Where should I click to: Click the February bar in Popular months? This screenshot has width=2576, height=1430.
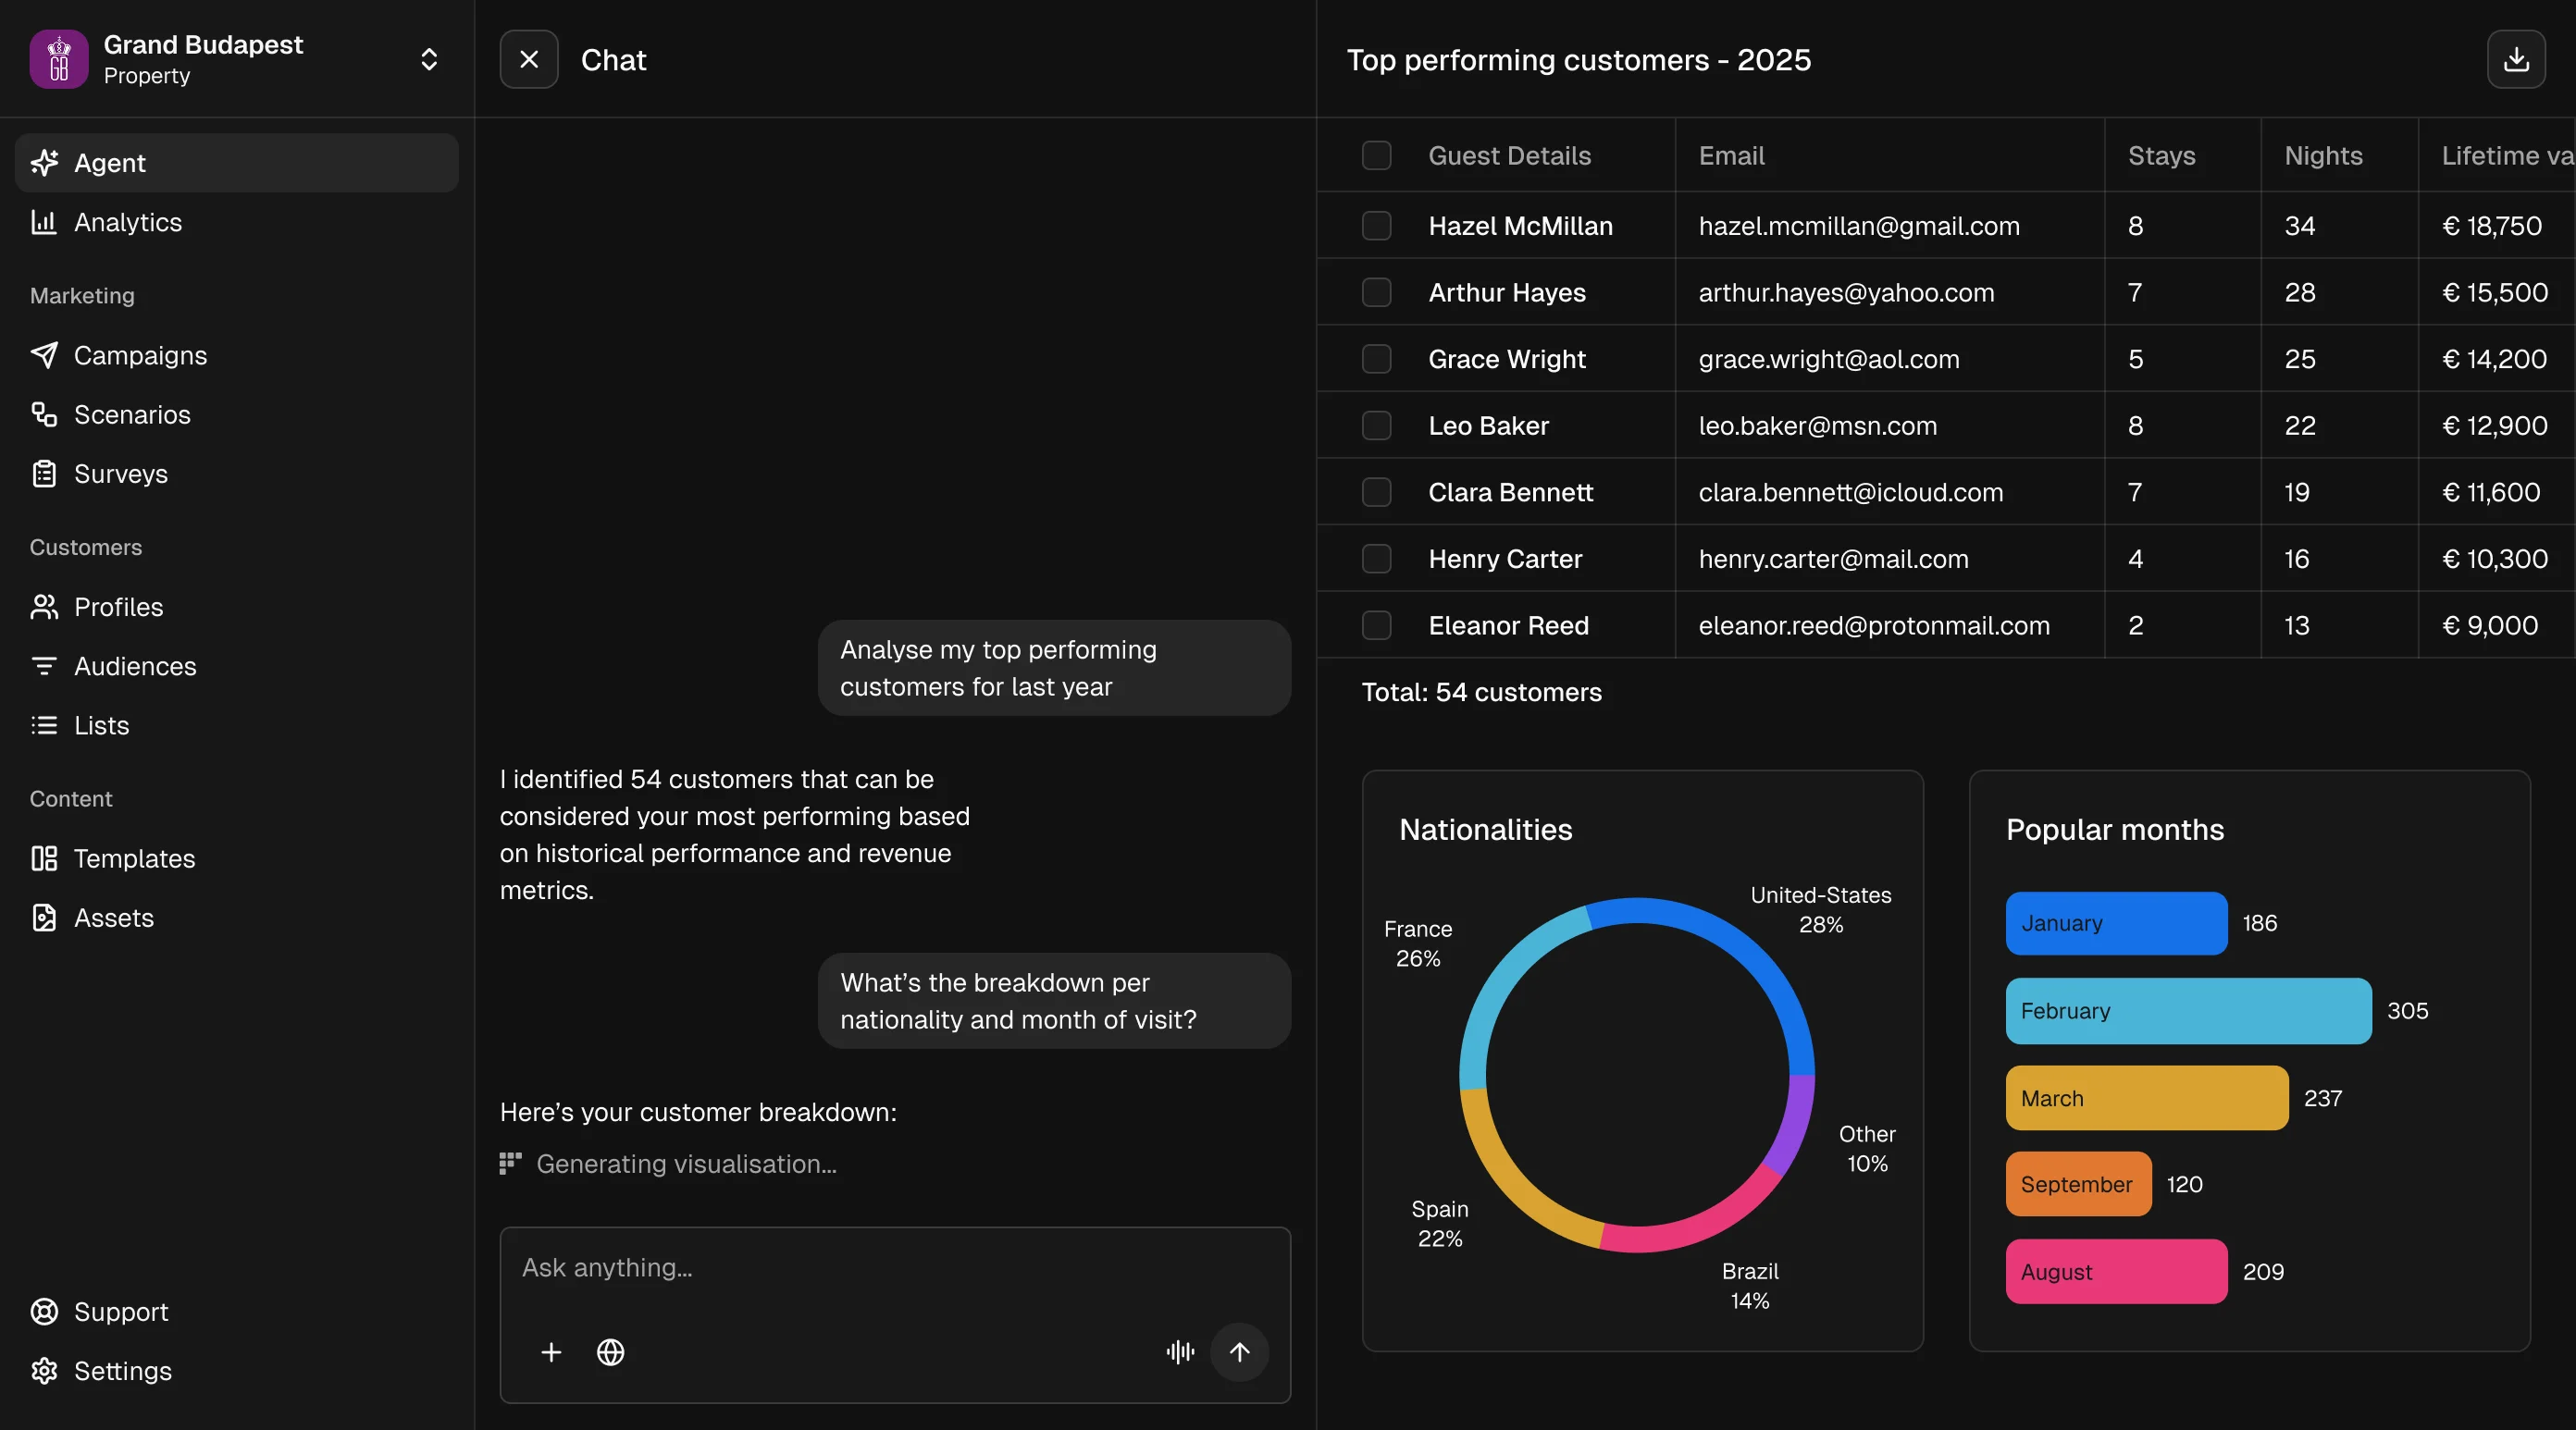2188,1010
